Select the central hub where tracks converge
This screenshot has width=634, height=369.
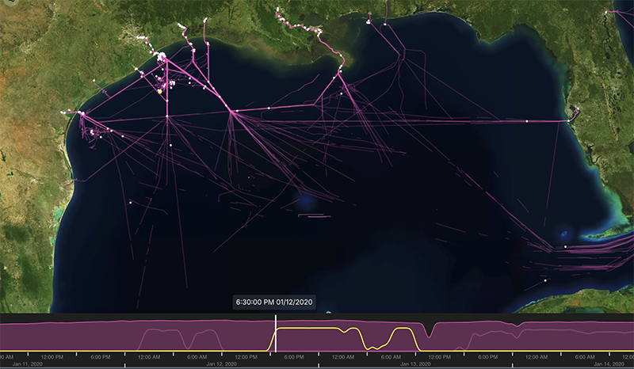pos(231,111)
